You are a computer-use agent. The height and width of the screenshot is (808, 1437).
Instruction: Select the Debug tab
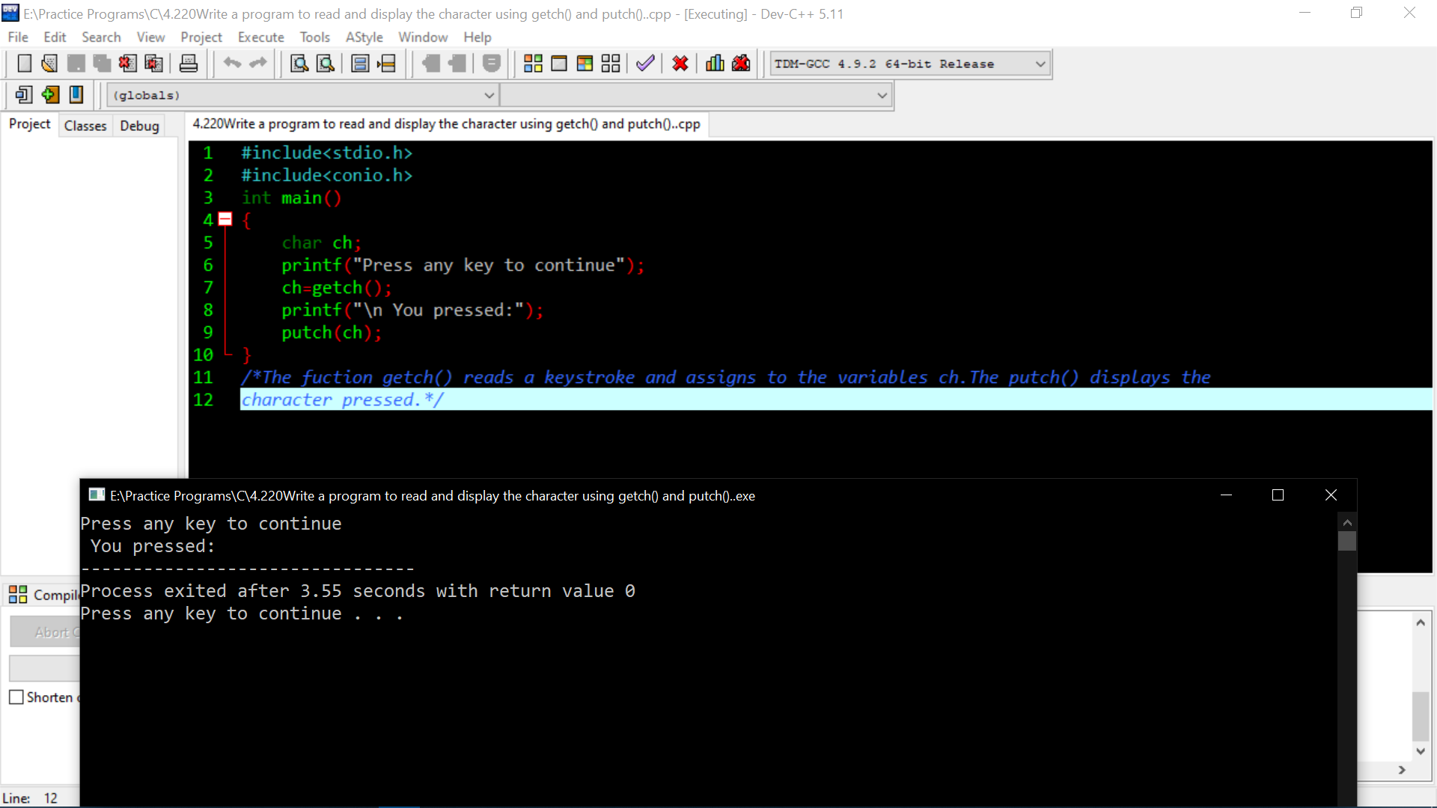[x=138, y=125]
